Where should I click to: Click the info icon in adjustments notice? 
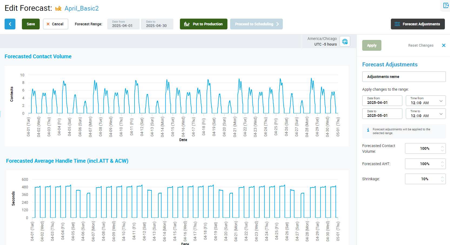pyautogui.click(x=368, y=130)
